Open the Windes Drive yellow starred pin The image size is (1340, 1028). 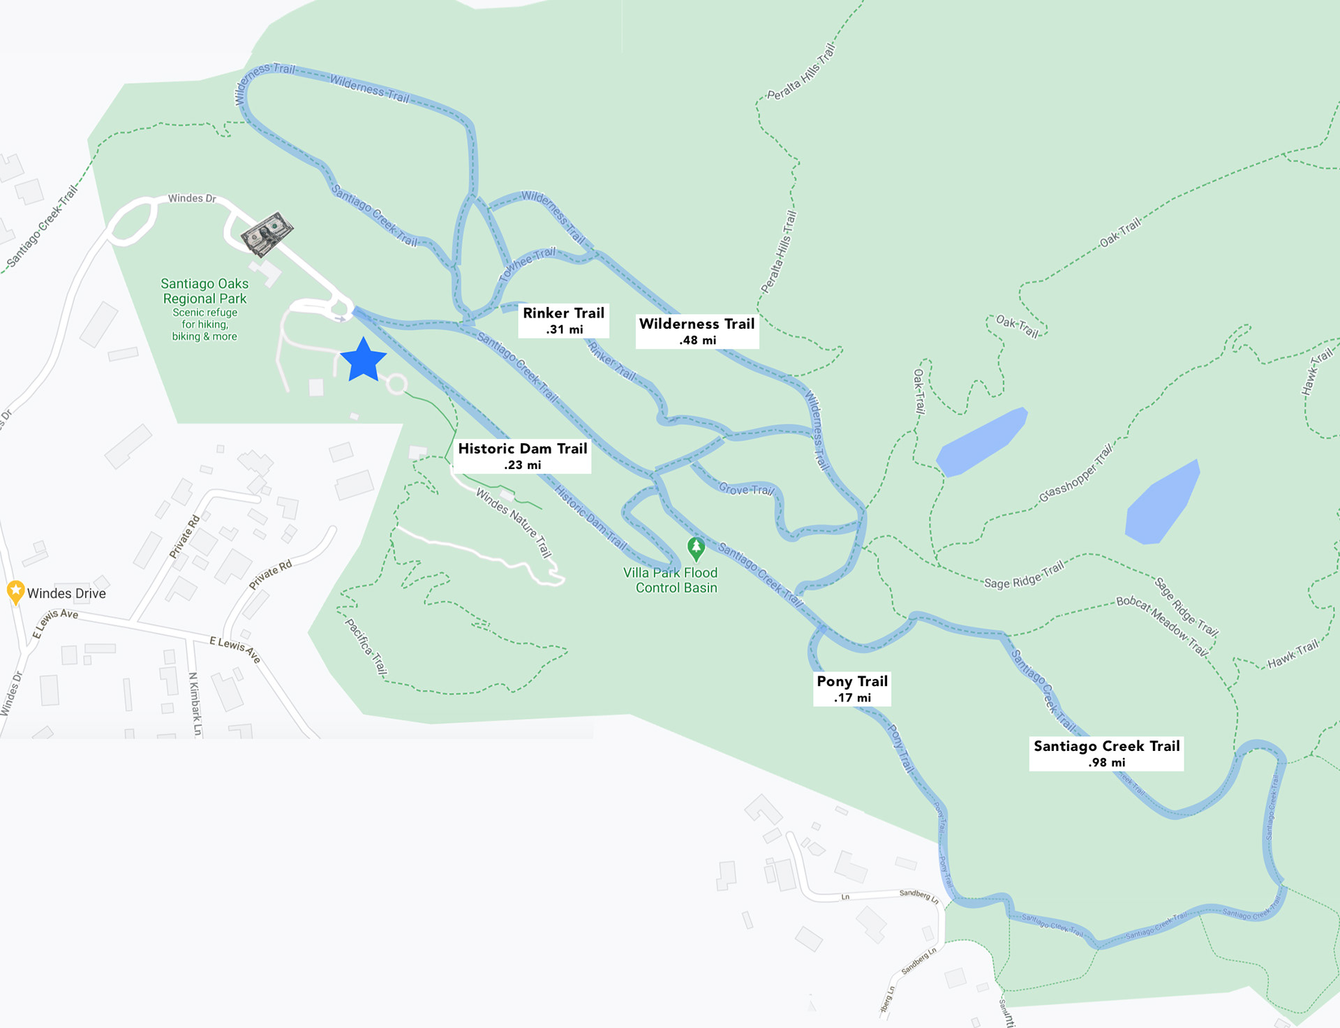(x=15, y=593)
